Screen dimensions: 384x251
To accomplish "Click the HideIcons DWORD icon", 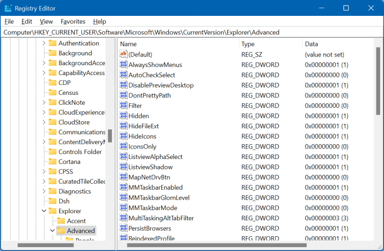I will tap(123, 136).
